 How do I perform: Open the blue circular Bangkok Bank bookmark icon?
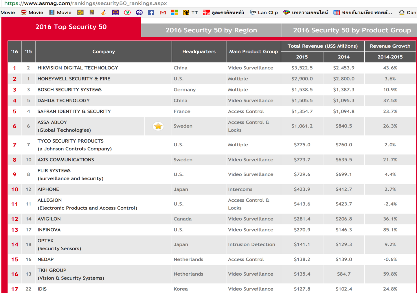click(139, 12)
